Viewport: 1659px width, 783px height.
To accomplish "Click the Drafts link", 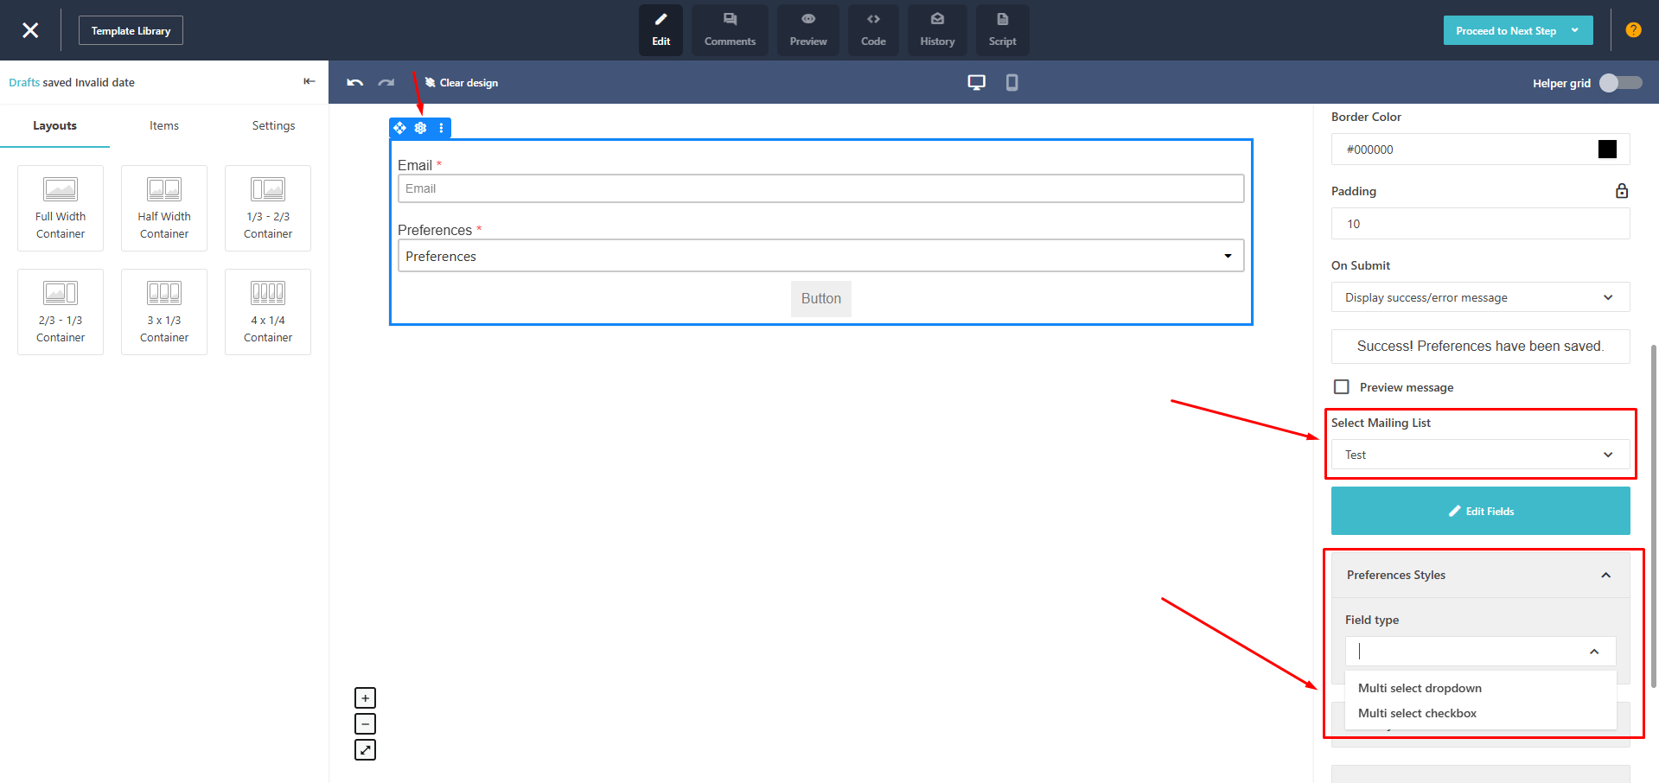I will [24, 82].
